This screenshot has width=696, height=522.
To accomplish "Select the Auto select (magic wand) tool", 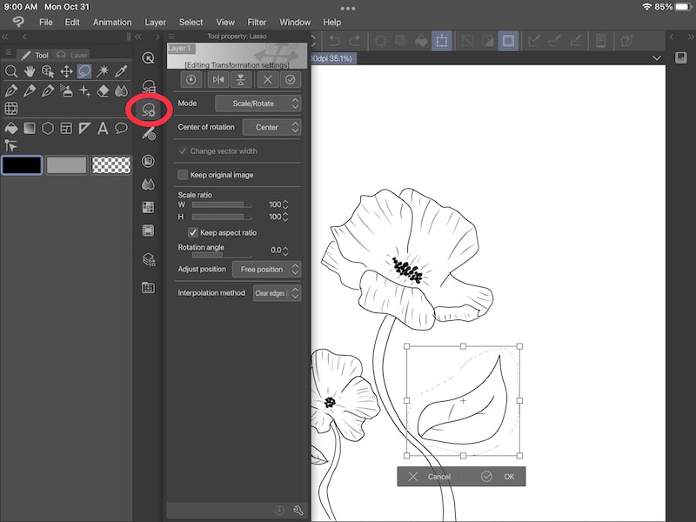I will [x=103, y=70].
